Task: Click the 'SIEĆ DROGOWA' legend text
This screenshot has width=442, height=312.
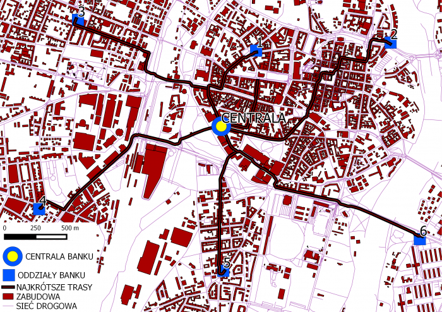Action: point(47,306)
